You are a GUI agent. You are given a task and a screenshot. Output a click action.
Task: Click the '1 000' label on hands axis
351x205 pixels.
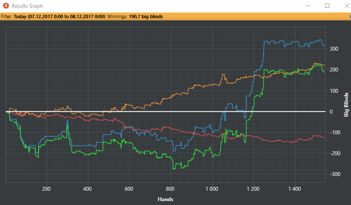click(212, 189)
